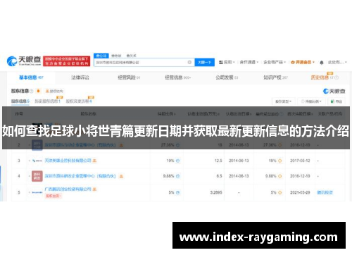Click the 6.5 capital contribution cell
The height and width of the screenshot is (255, 352).
pyautogui.click(x=219, y=176)
